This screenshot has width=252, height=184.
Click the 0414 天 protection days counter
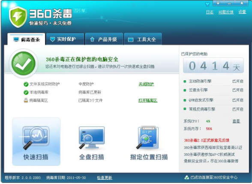coord(213,66)
